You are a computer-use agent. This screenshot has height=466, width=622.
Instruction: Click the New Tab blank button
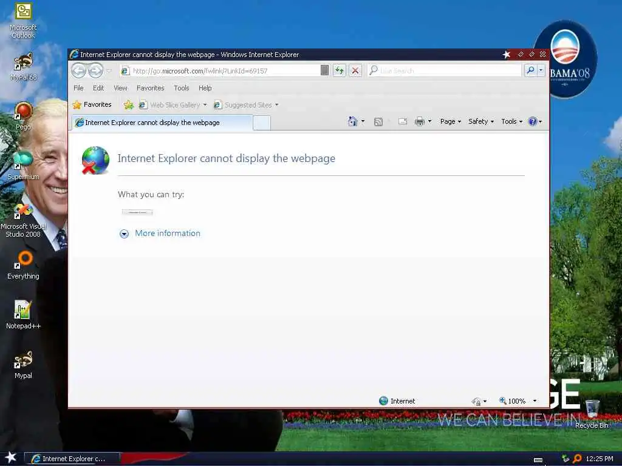click(x=262, y=123)
